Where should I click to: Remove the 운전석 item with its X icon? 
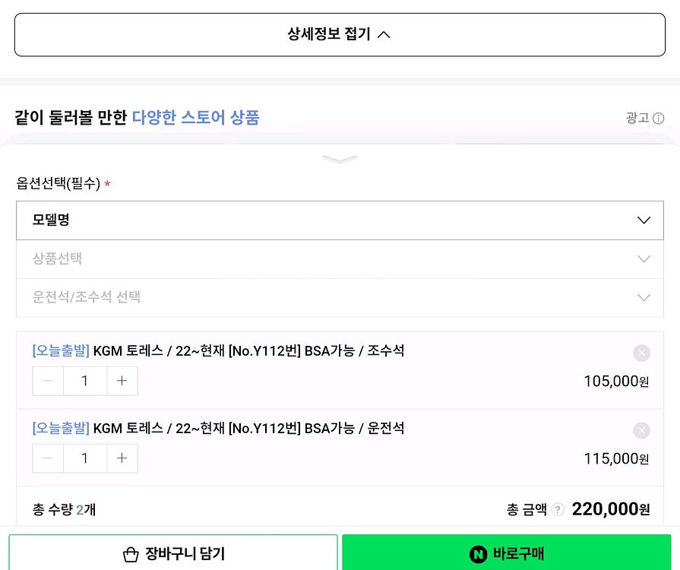(642, 430)
